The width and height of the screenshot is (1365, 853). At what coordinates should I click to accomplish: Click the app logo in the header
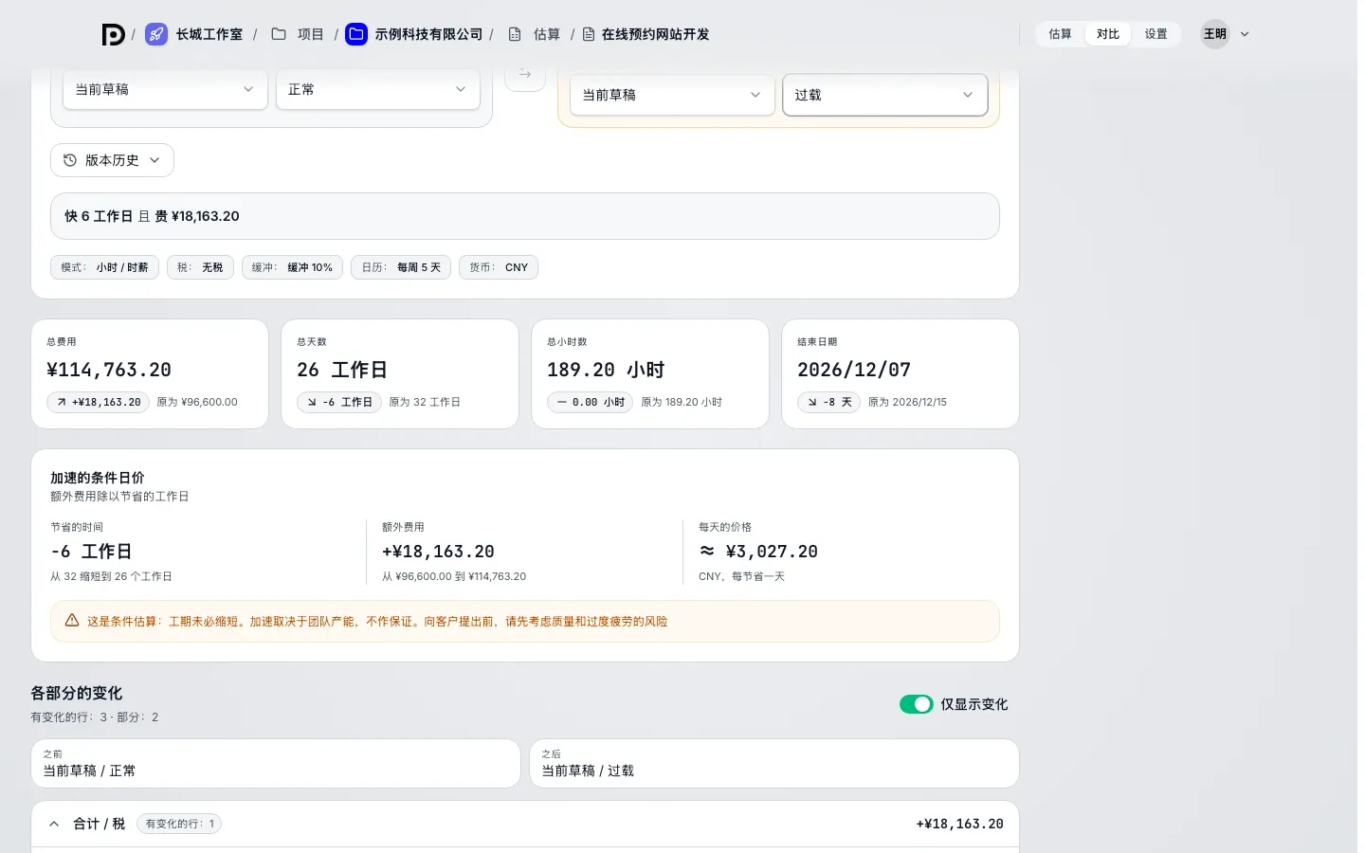(x=114, y=34)
